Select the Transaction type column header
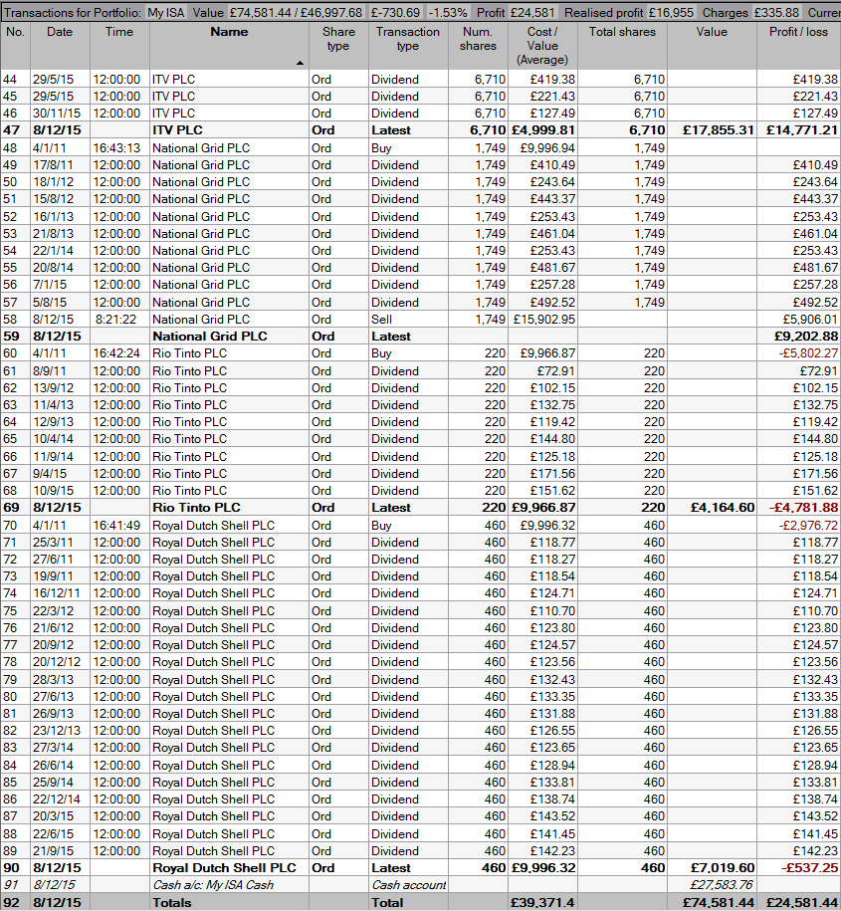This screenshot has width=841, height=911. coord(407,39)
